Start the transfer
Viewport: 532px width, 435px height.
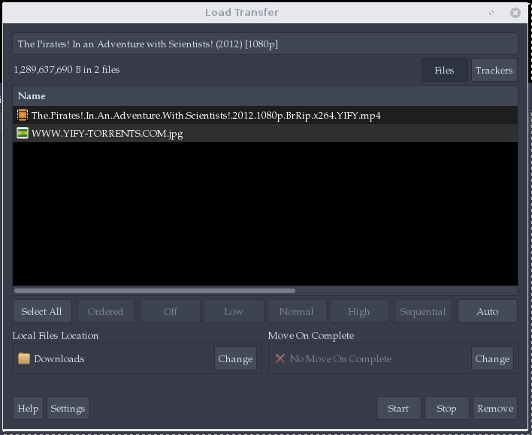coord(399,408)
